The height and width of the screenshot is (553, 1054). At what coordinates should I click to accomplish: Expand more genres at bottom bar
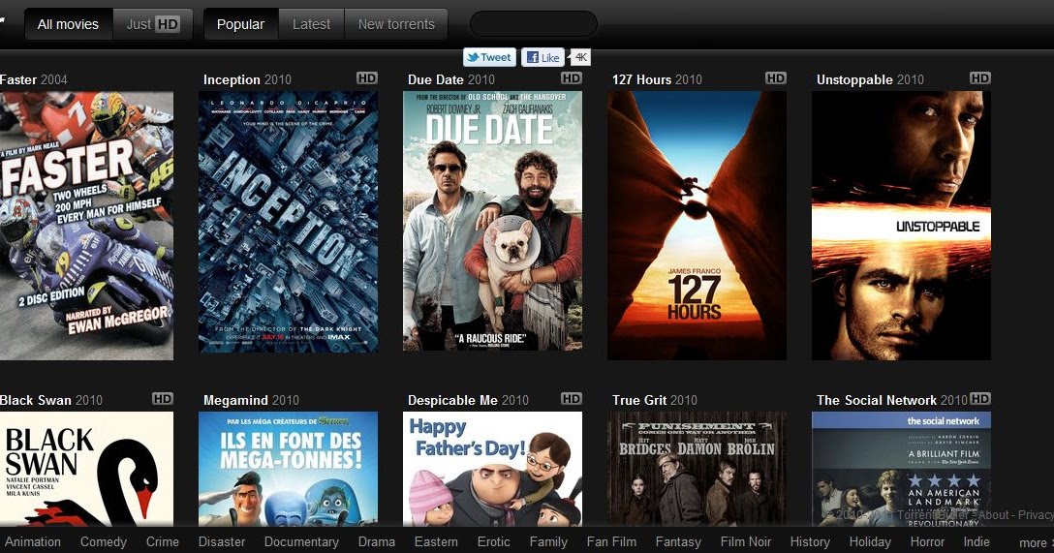(1033, 542)
